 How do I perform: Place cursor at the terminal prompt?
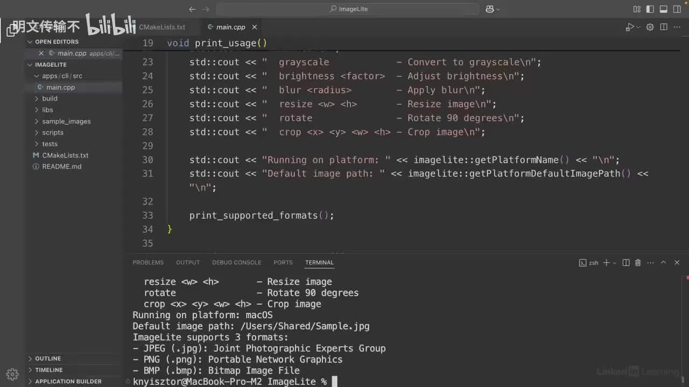pyautogui.click(x=334, y=382)
